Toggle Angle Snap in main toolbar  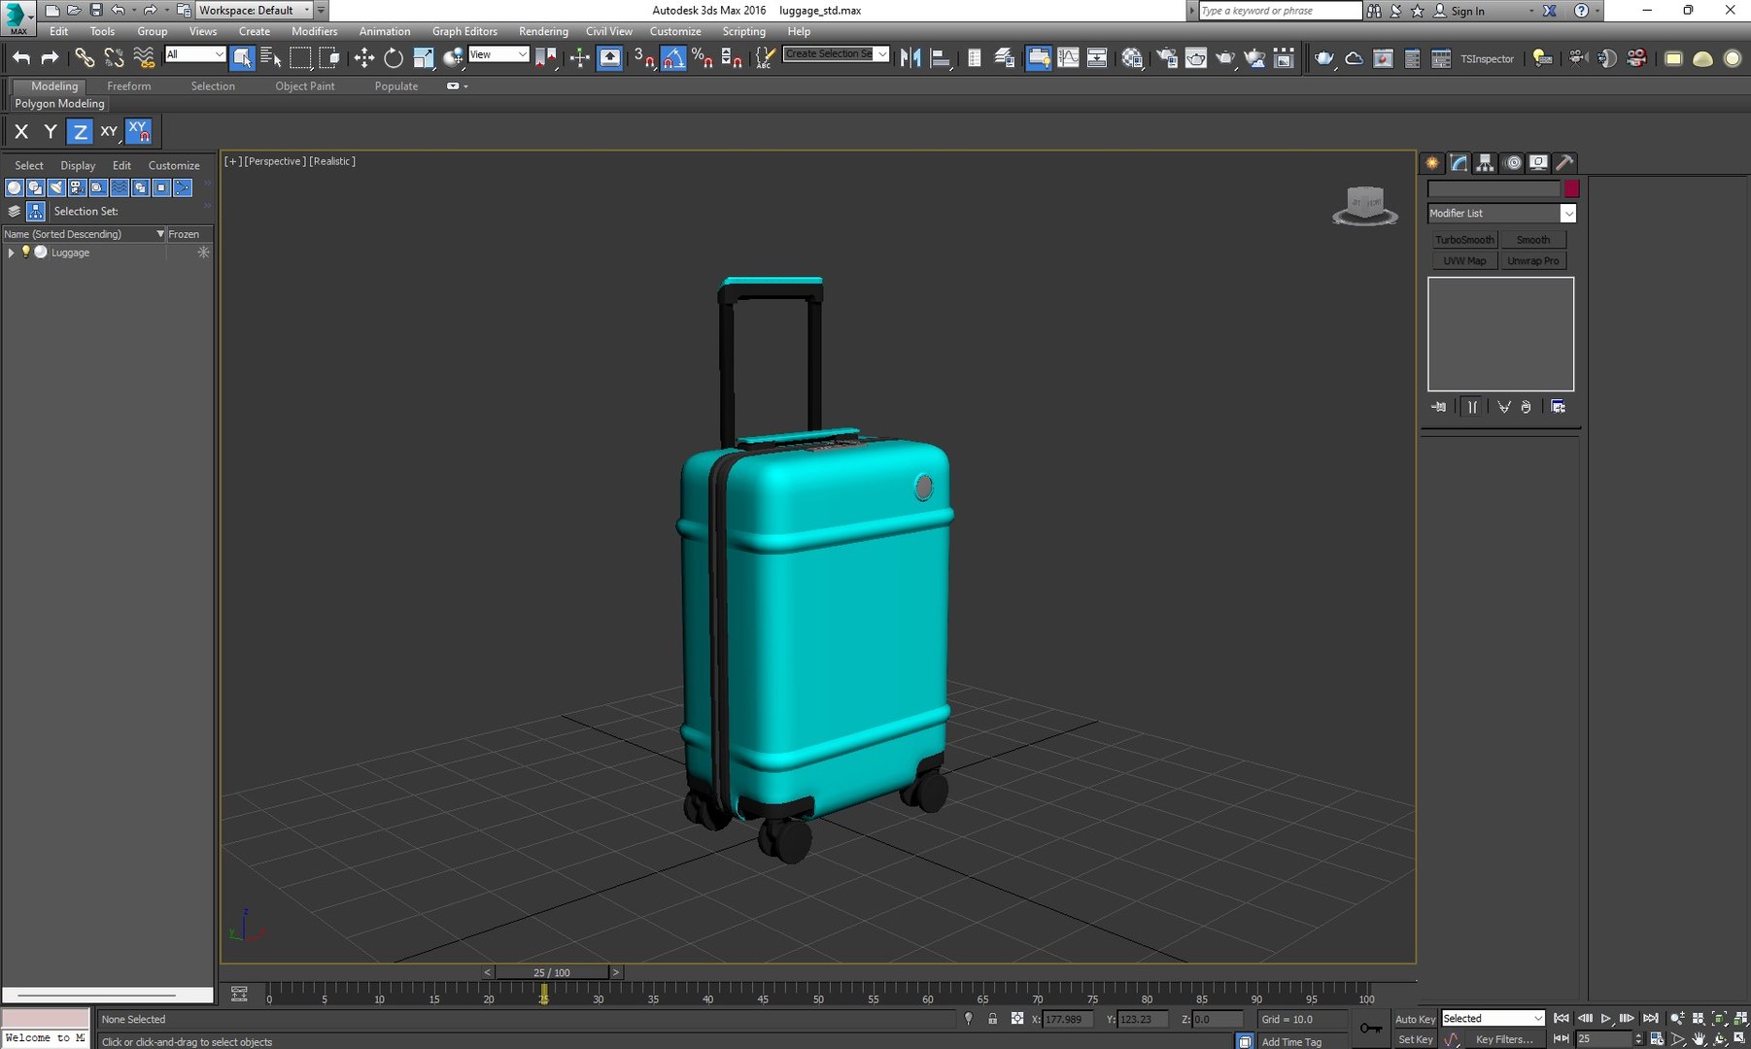coord(673,58)
